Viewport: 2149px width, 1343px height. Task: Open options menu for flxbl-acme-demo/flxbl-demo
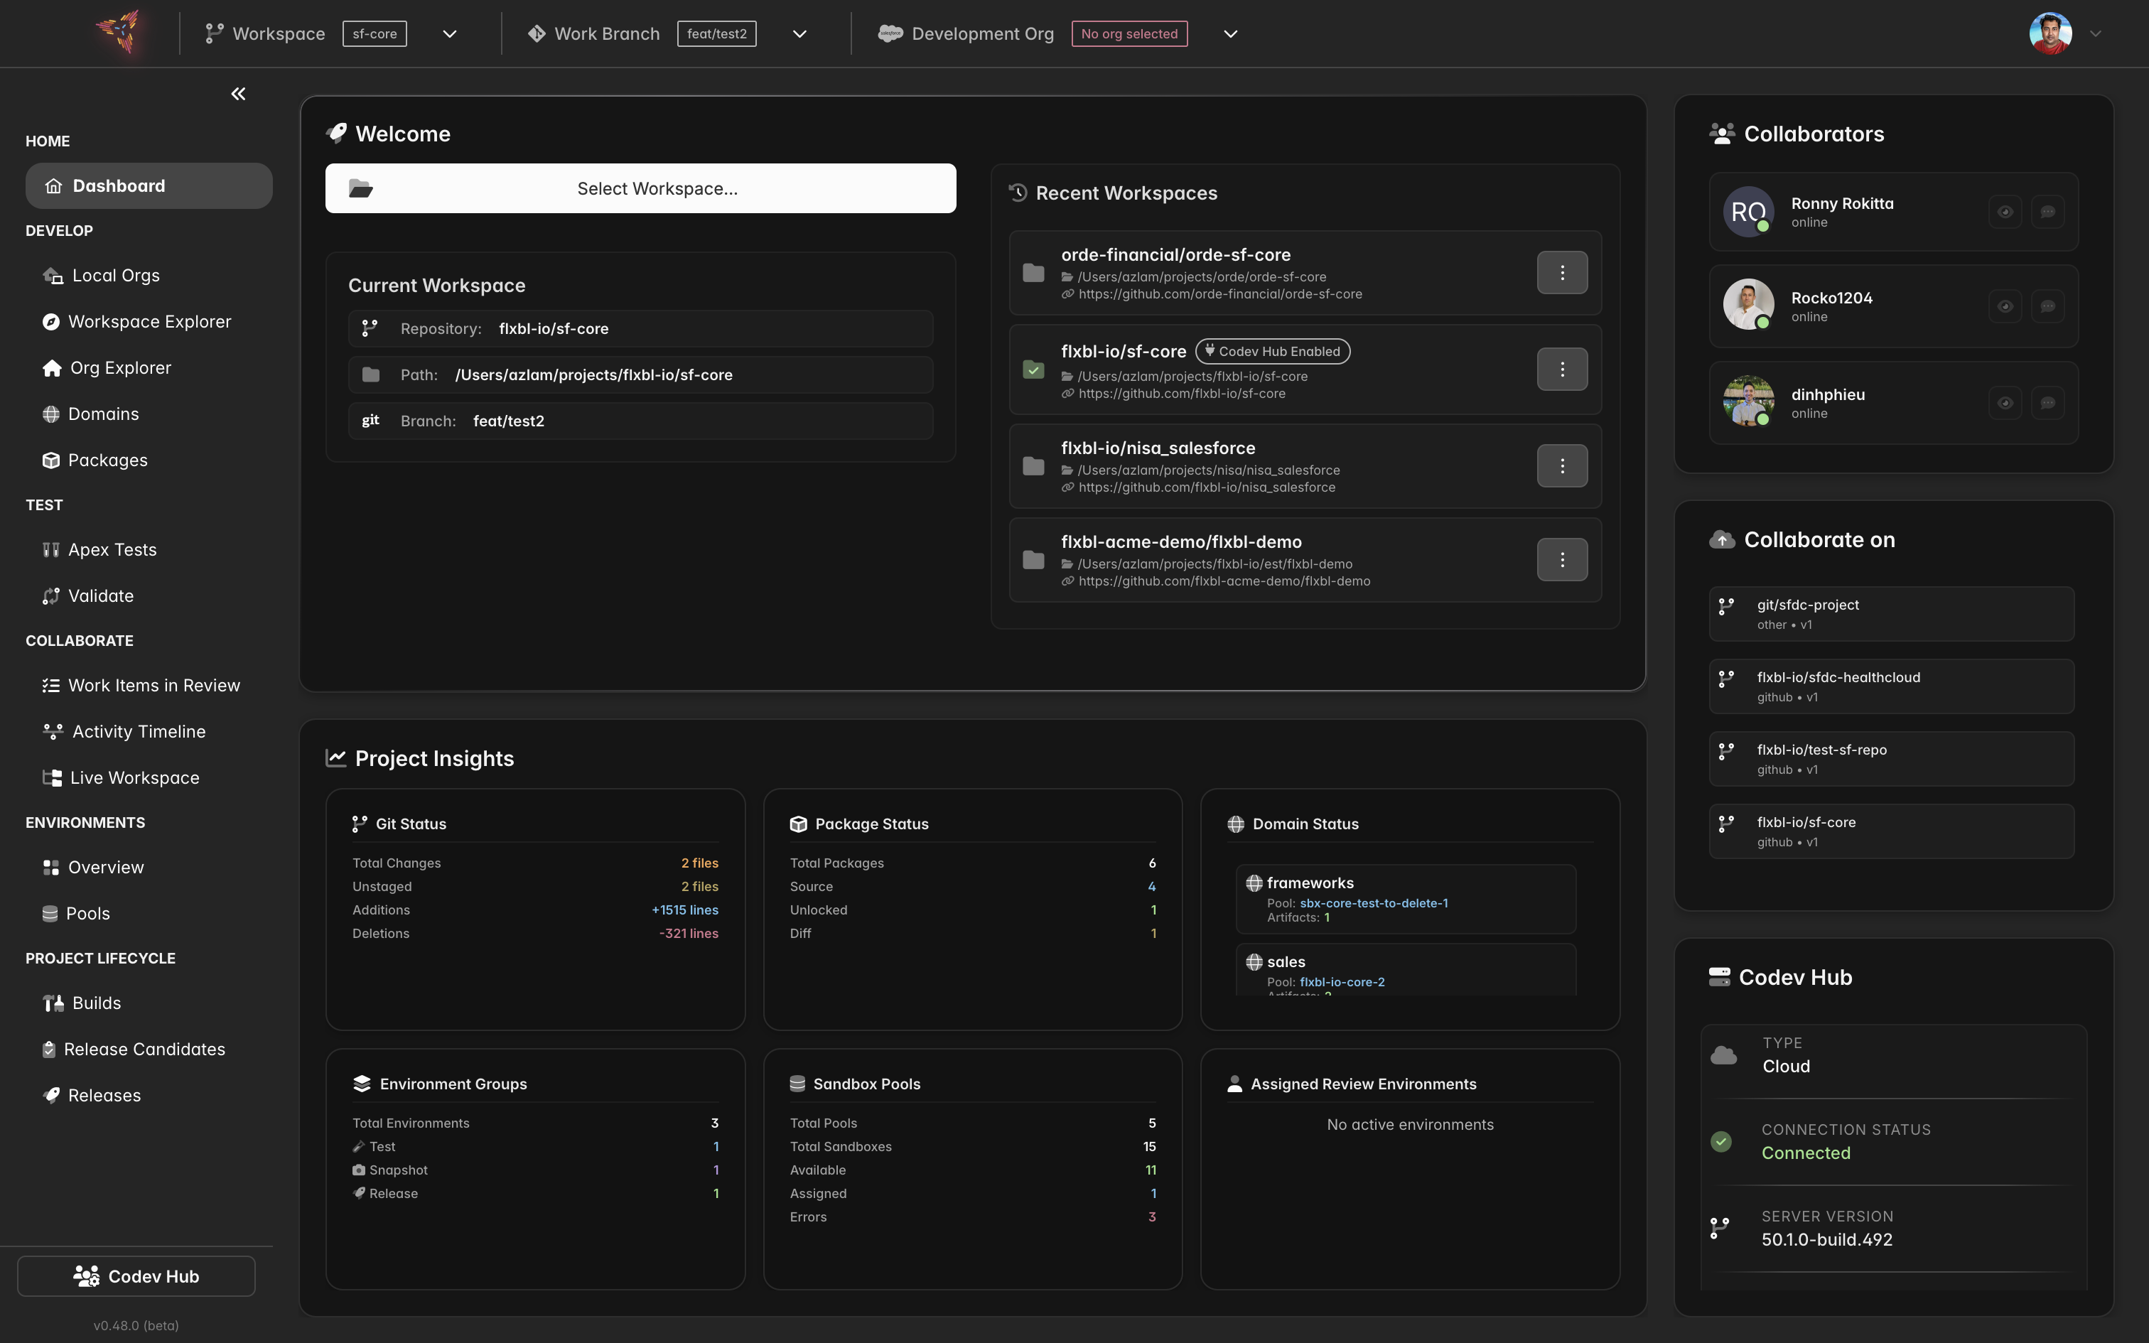[1562, 560]
